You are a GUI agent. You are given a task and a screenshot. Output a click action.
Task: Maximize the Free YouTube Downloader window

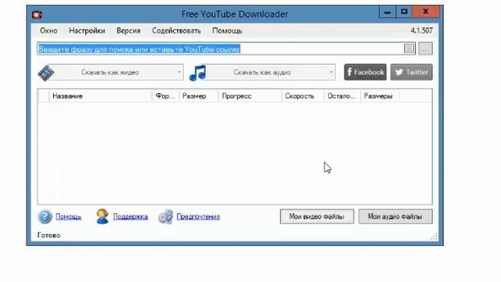coord(404,12)
